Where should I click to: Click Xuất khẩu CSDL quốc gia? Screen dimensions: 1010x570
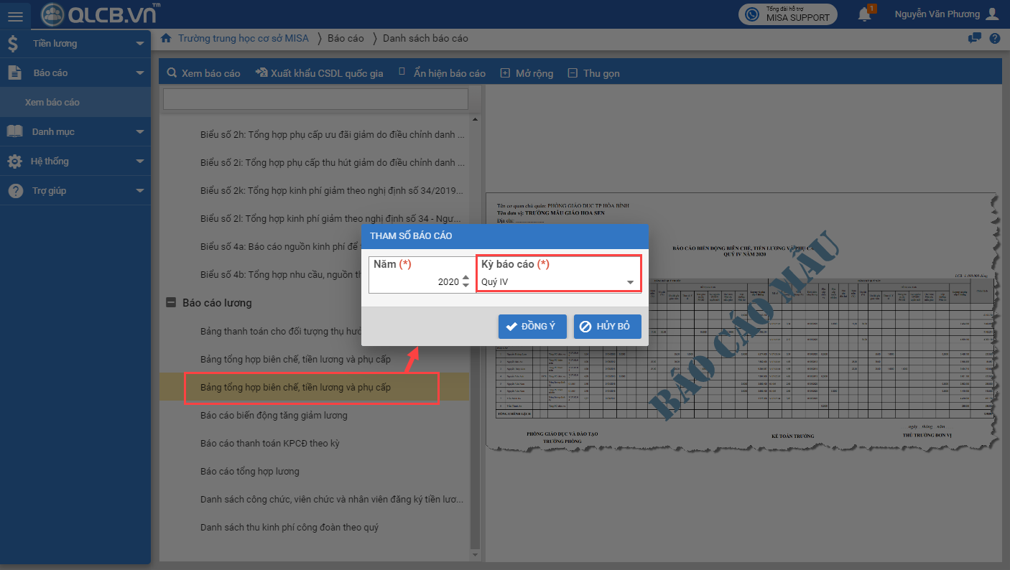click(x=319, y=73)
